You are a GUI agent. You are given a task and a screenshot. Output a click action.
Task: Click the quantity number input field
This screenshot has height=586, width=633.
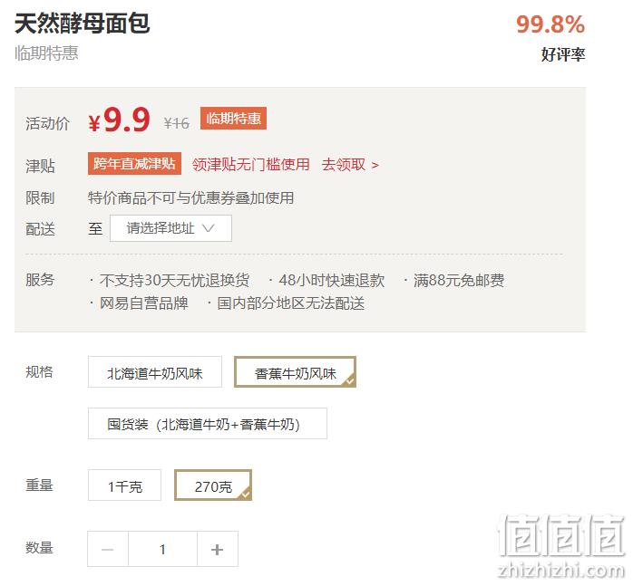(x=162, y=549)
